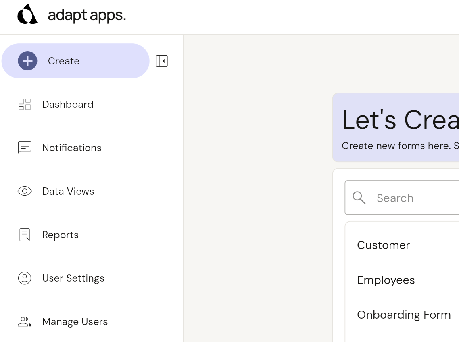Click the Dashboard grid icon
This screenshot has height=342, width=459.
tap(25, 104)
